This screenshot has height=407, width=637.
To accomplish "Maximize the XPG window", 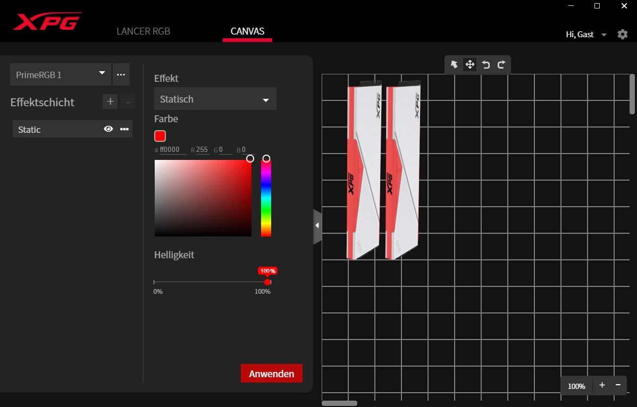I will [597, 6].
